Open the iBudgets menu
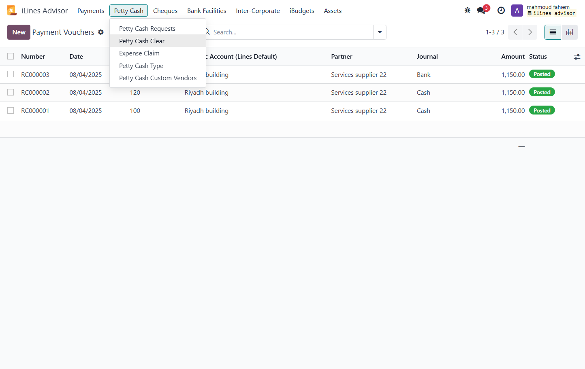 pyautogui.click(x=302, y=11)
